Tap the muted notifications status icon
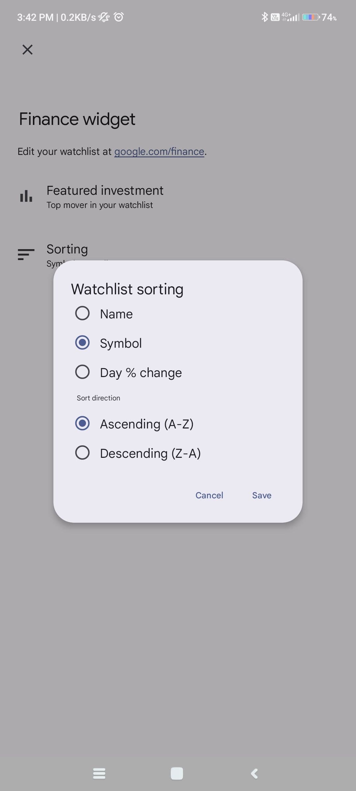356x791 pixels. pos(103,16)
